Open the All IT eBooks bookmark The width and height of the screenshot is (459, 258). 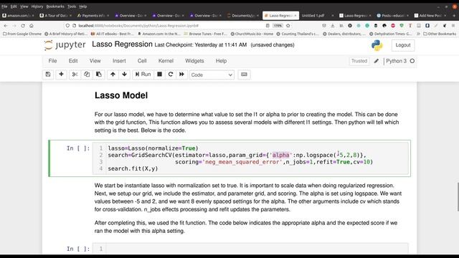pyautogui.click(x=113, y=34)
